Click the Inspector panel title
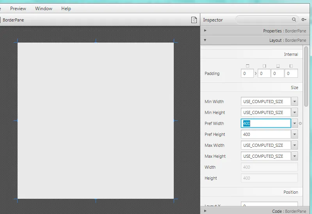 213,20
